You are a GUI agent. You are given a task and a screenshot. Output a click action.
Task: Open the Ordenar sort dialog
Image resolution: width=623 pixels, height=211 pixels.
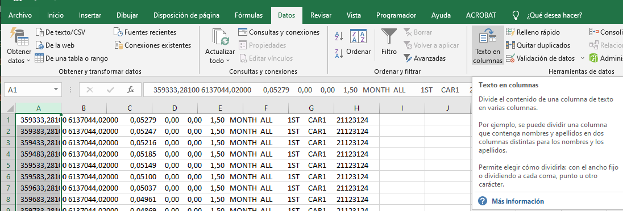[x=358, y=43]
